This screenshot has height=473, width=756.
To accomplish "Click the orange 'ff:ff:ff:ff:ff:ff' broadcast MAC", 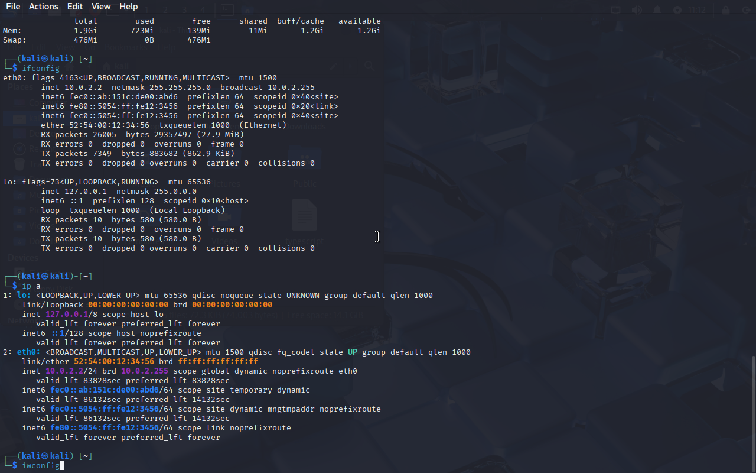I will 218,362.
